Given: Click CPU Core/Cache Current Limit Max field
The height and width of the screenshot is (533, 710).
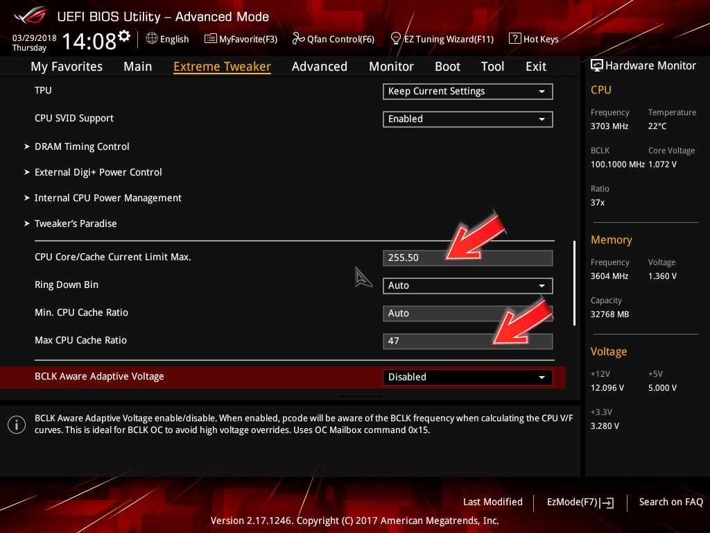Looking at the screenshot, I should (468, 258).
